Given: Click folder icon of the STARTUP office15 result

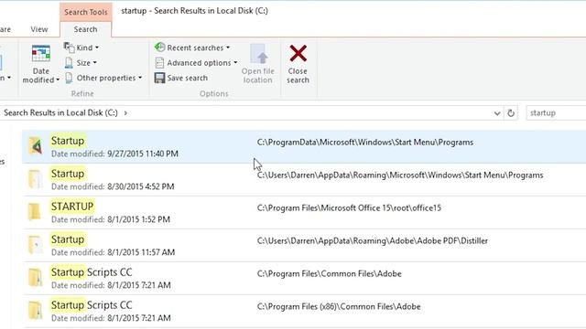Looking at the screenshot, I should click(35, 211).
